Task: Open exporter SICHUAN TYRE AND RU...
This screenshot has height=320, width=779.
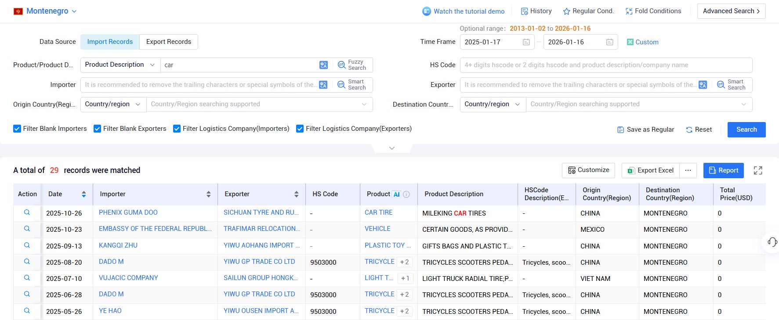Action: tap(261, 212)
